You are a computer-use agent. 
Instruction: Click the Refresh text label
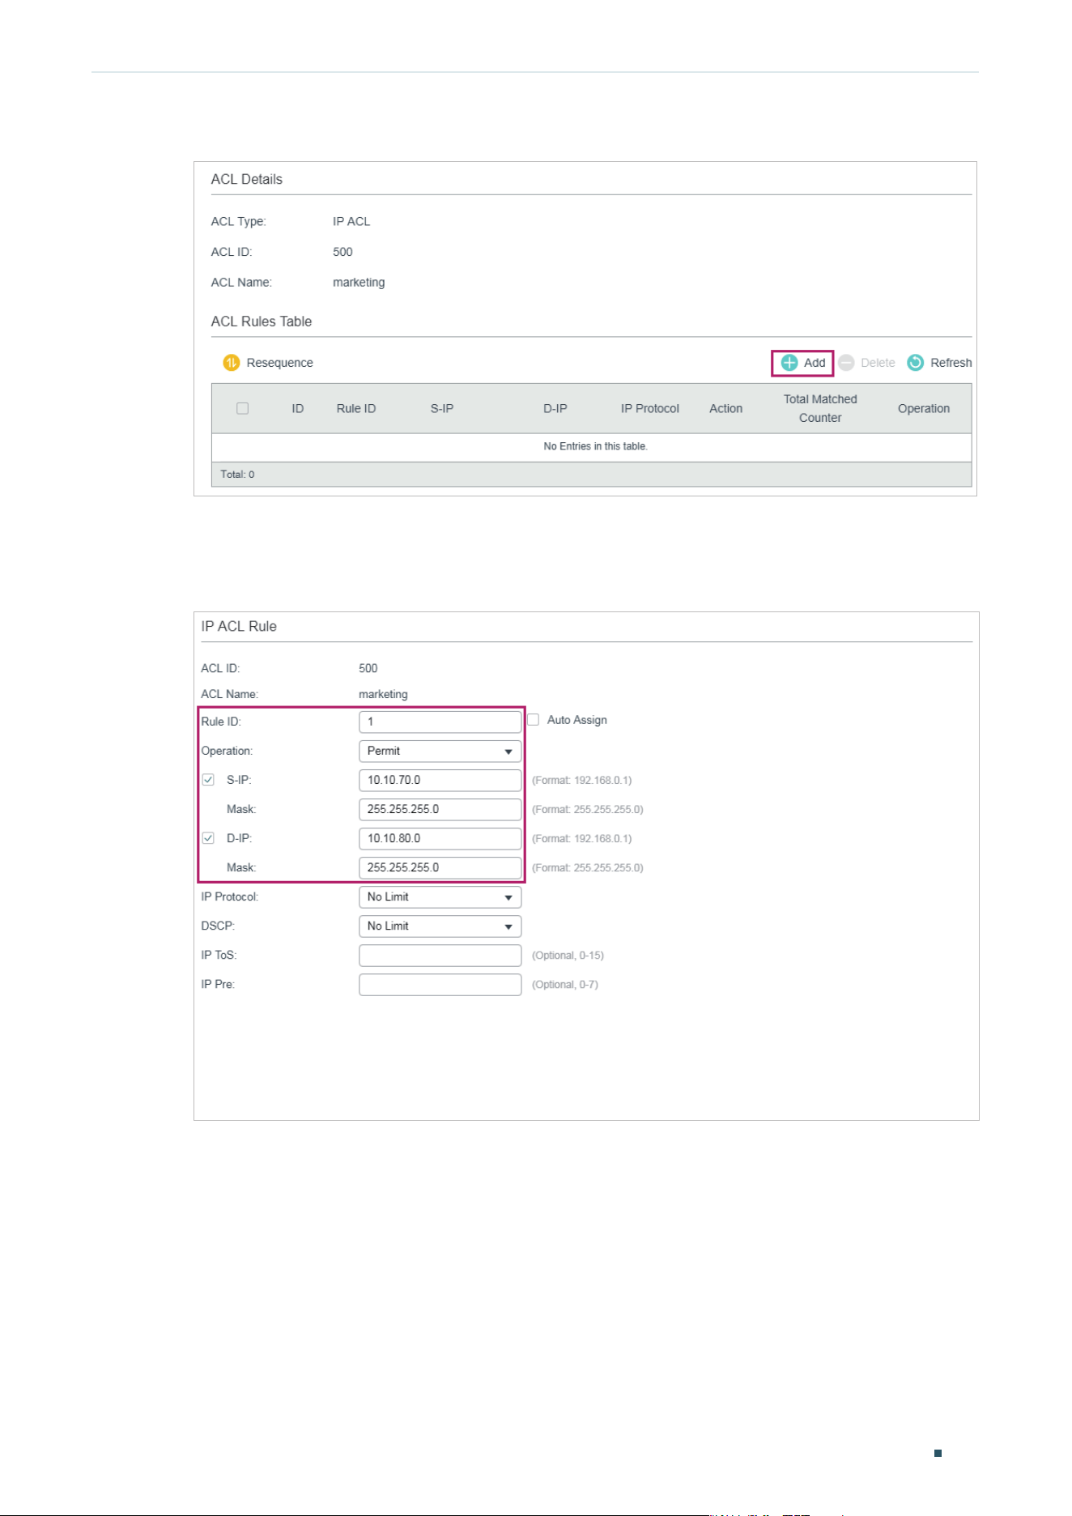pos(951,363)
